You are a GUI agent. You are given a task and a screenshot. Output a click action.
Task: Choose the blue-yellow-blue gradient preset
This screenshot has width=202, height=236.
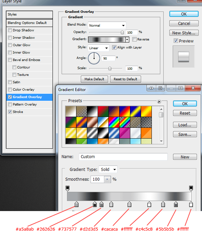pos(136,112)
